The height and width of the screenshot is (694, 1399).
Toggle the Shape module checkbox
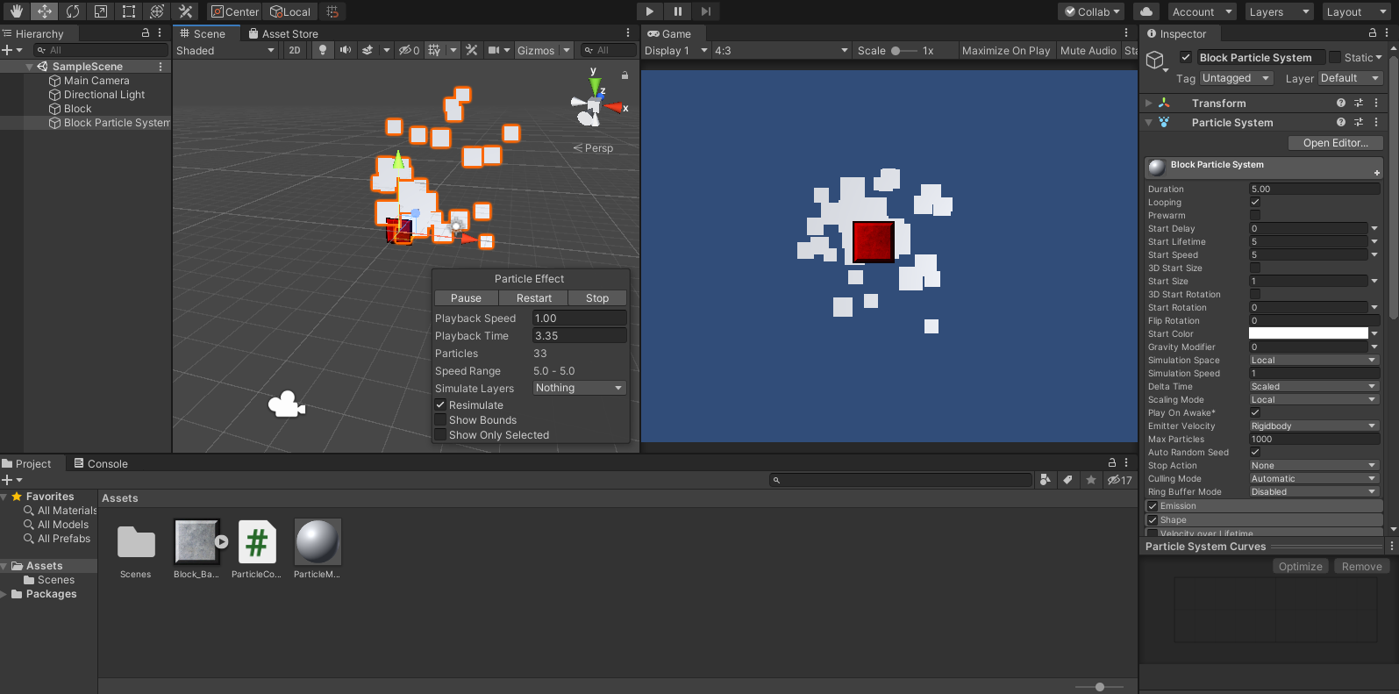tap(1153, 519)
